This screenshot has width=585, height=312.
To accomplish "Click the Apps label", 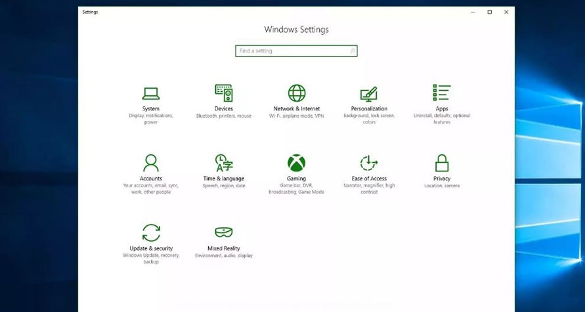I will click(442, 109).
